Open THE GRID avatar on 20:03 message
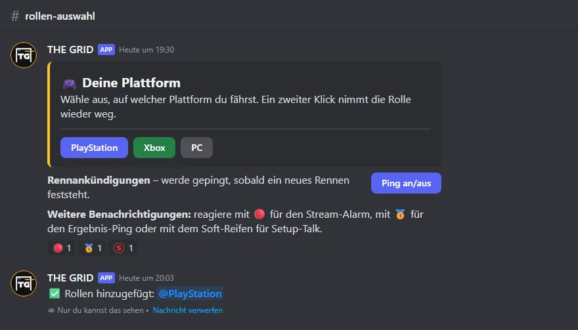The height and width of the screenshot is (330, 578). (24, 283)
